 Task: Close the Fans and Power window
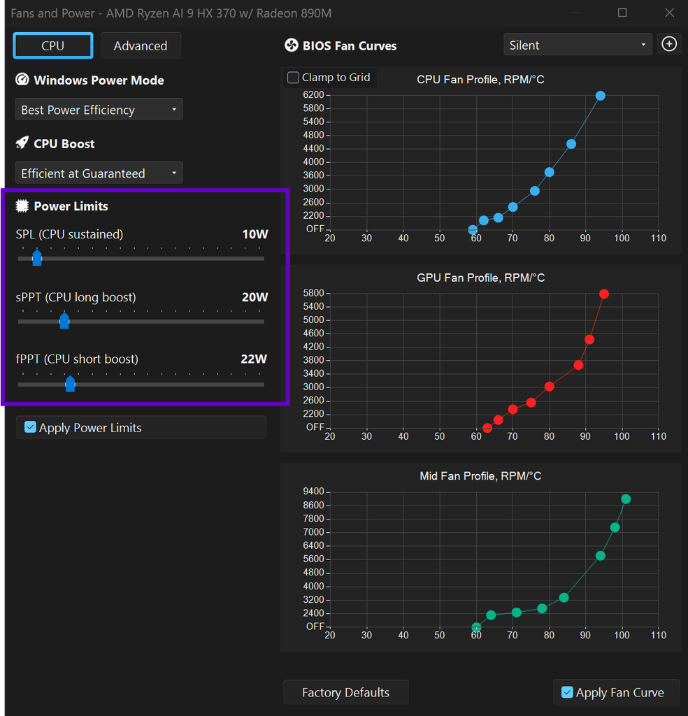point(669,13)
